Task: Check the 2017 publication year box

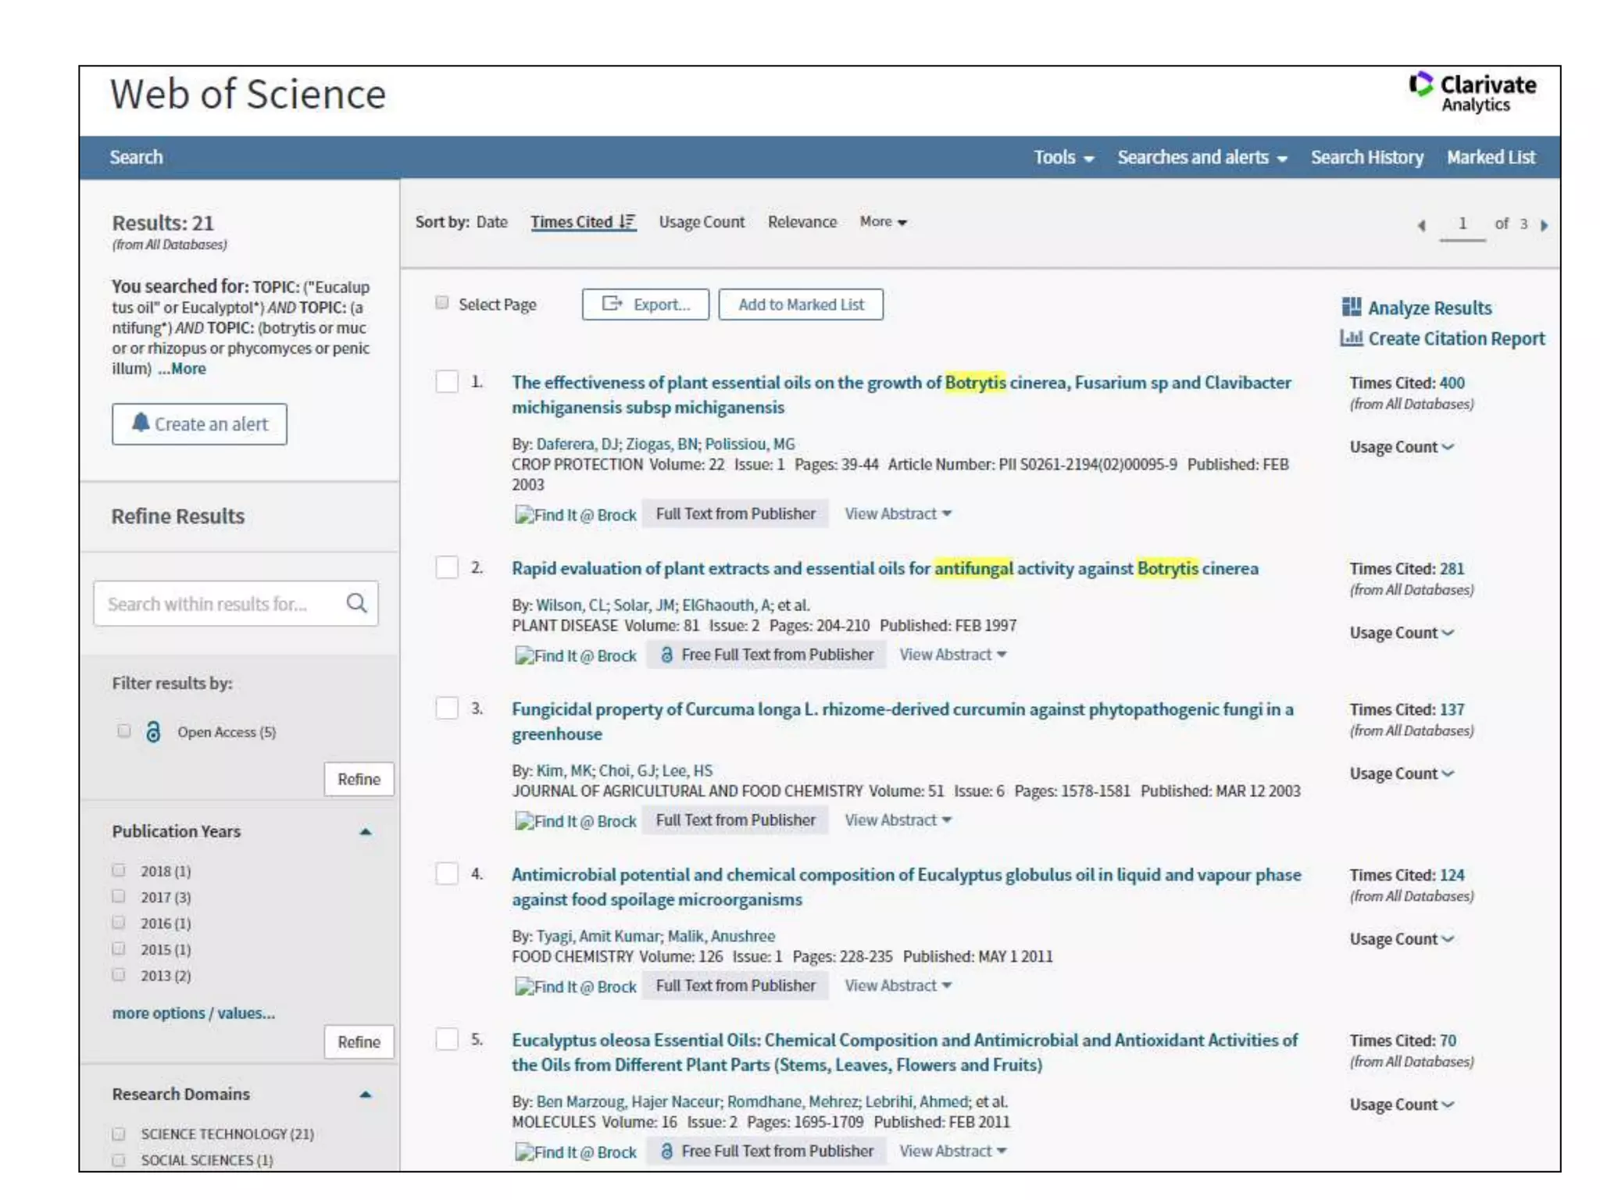Action: tap(119, 896)
